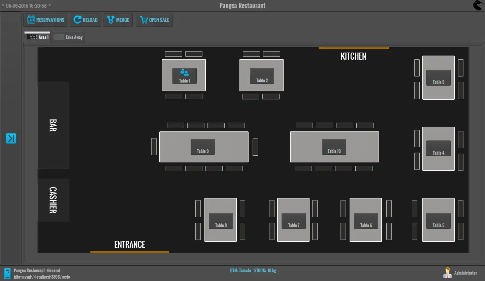Select Table 2

[262, 76]
